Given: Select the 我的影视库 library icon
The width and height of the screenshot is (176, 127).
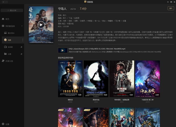Looking at the screenshot, I should coord(3,26).
